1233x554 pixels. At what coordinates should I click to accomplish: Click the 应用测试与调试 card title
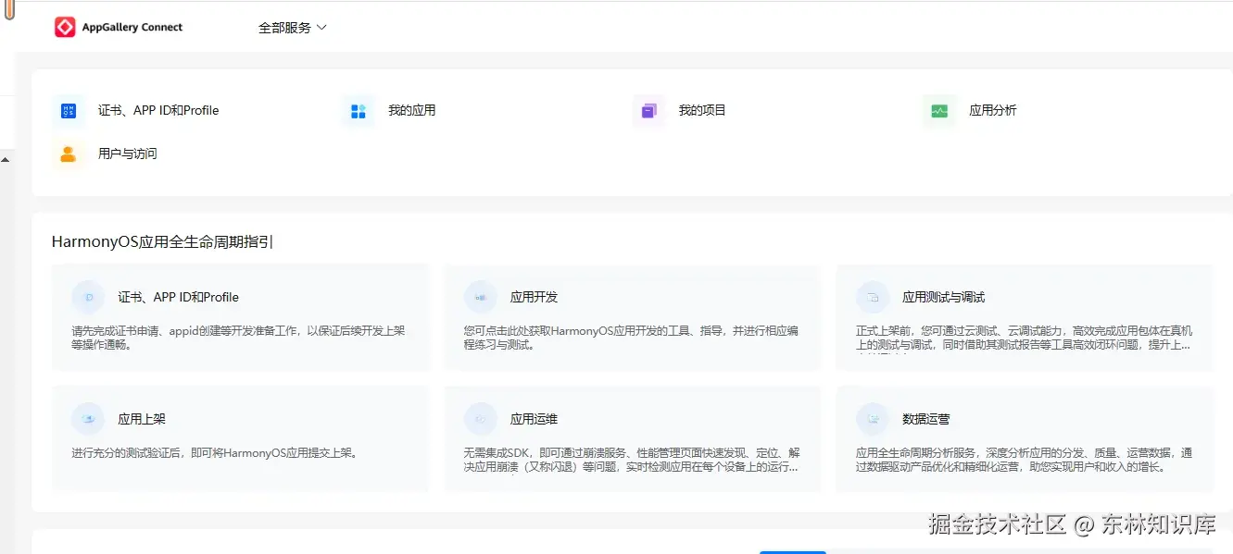944,298
